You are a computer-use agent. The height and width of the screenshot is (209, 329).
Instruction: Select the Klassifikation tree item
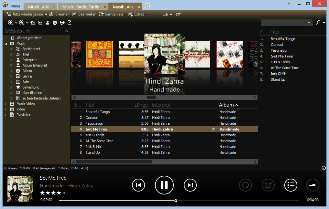tap(32, 93)
